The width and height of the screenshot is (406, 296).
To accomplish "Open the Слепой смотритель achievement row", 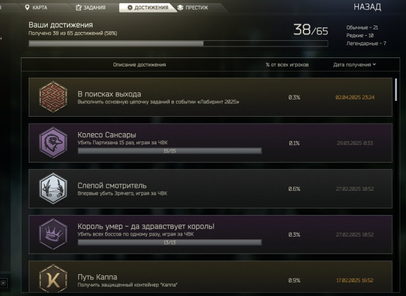I will (210, 188).
